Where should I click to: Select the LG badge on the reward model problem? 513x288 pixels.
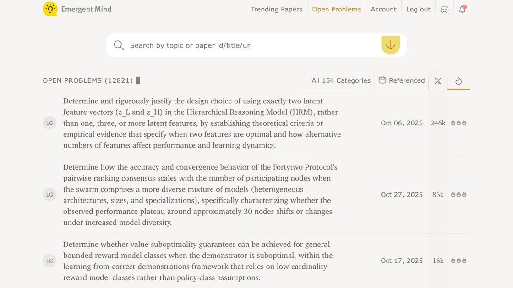click(x=49, y=261)
